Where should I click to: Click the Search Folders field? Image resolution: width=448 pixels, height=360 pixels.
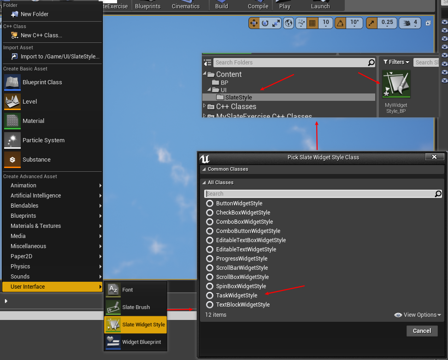(294, 63)
